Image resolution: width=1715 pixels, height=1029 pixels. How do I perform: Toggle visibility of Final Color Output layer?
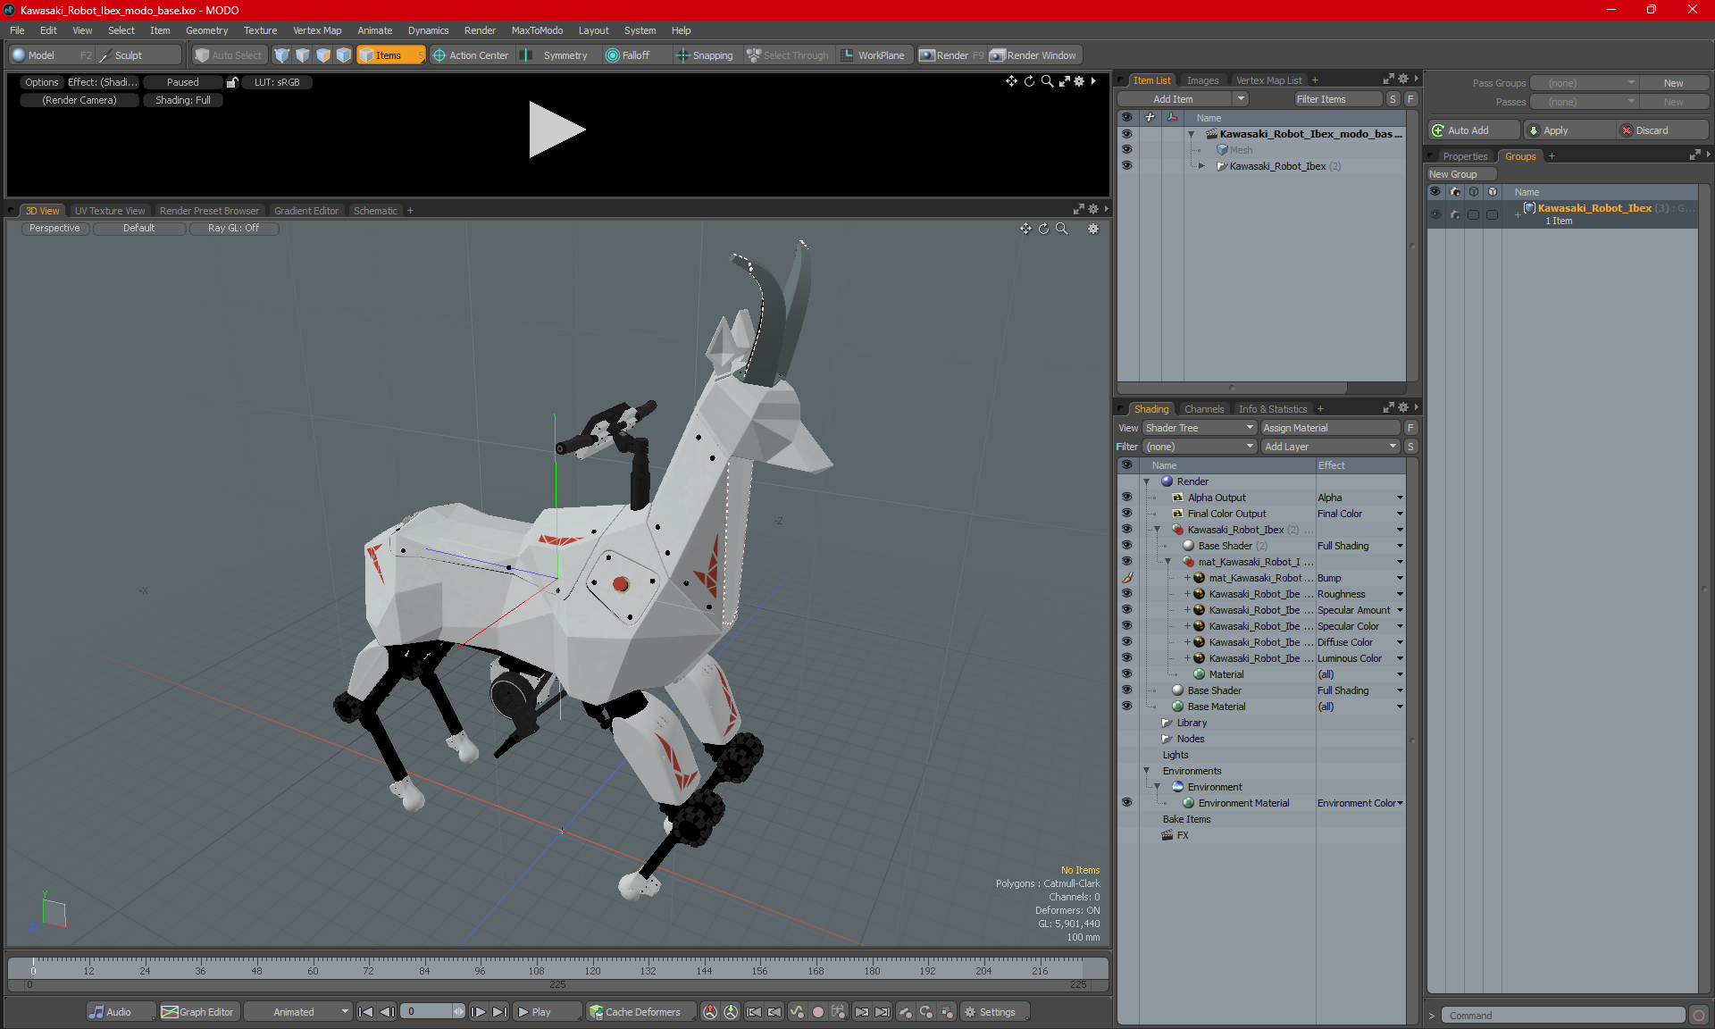(1126, 514)
